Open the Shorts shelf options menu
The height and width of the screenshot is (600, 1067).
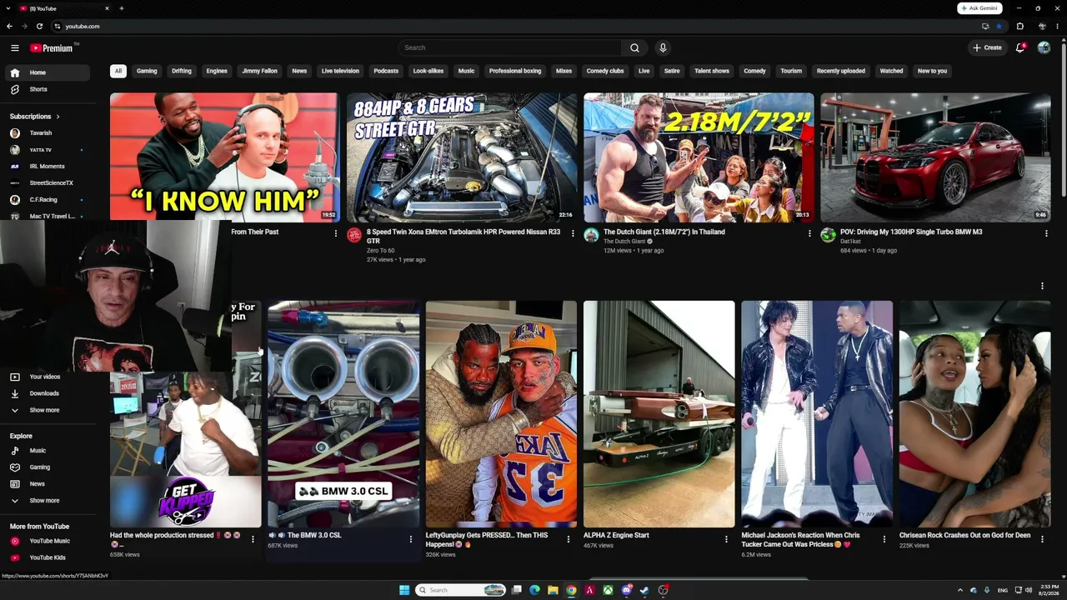point(1042,286)
